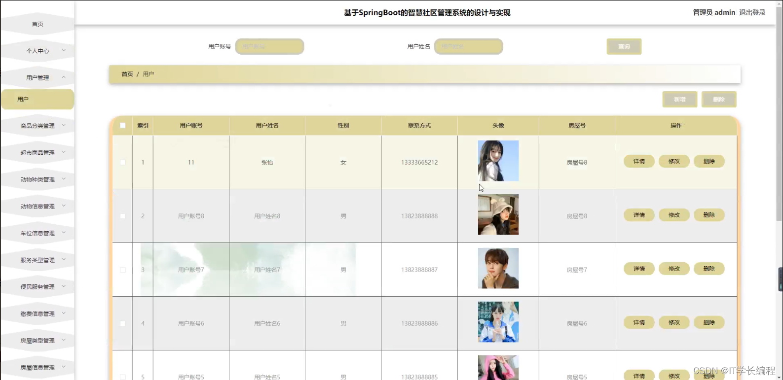Viewport: 783px width, 380px height.
Task: Tick the checkbox for row 用户账号6
Action: click(123, 323)
